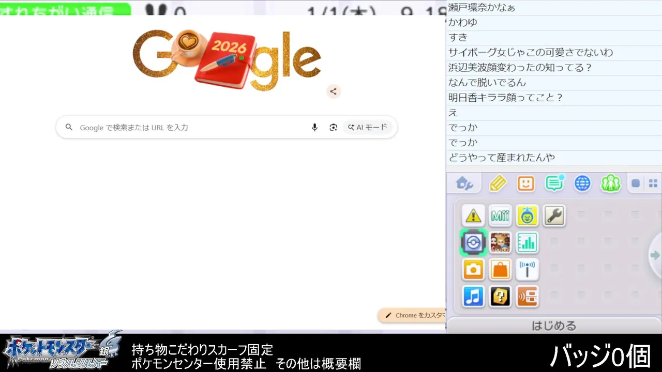The image size is (662, 372).
Task: Click the '持ち物こだわりスカーフ固定' rule text
Action: tap(202, 350)
